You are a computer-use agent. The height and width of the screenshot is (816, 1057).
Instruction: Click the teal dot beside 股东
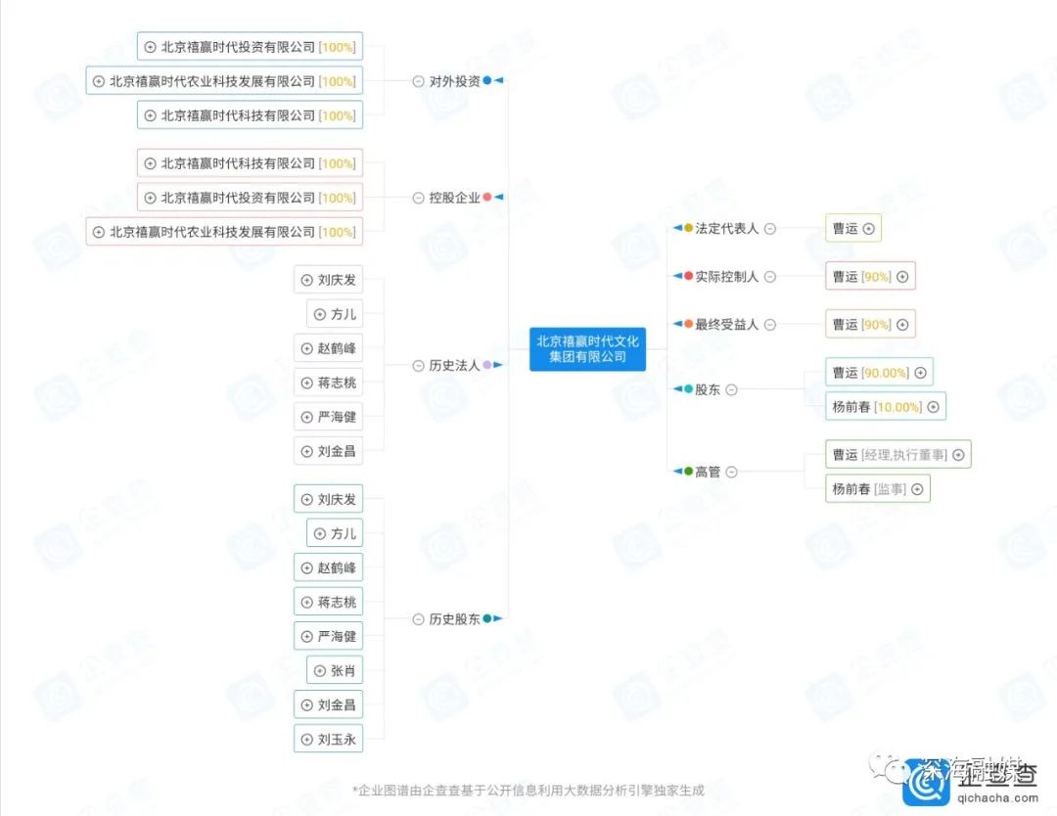[x=688, y=389]
